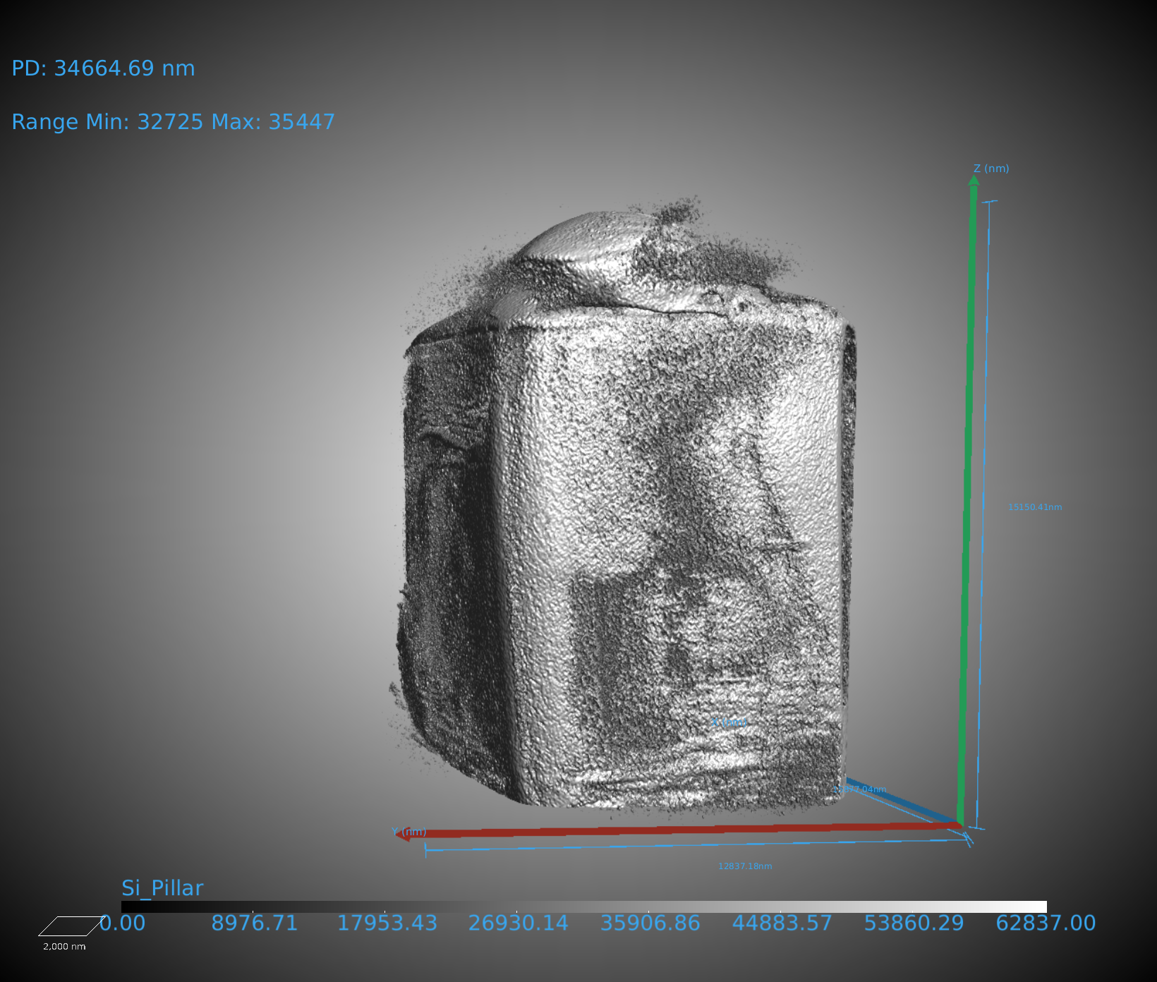Click the 3D Si pillar volume rendering
1157x982 pixels.
[624, 508]
